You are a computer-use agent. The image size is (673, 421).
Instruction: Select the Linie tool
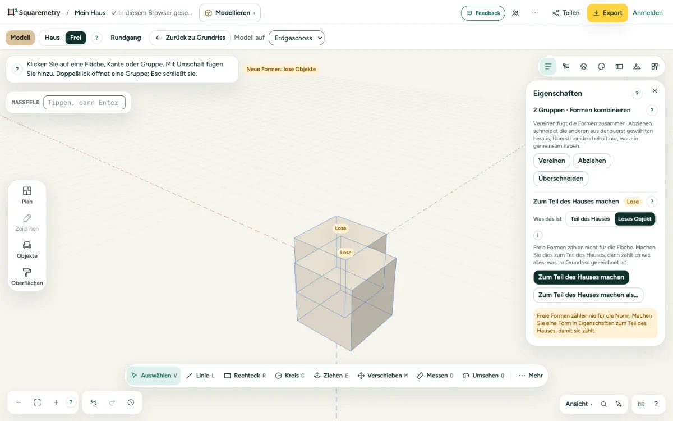tap(200, 376)
